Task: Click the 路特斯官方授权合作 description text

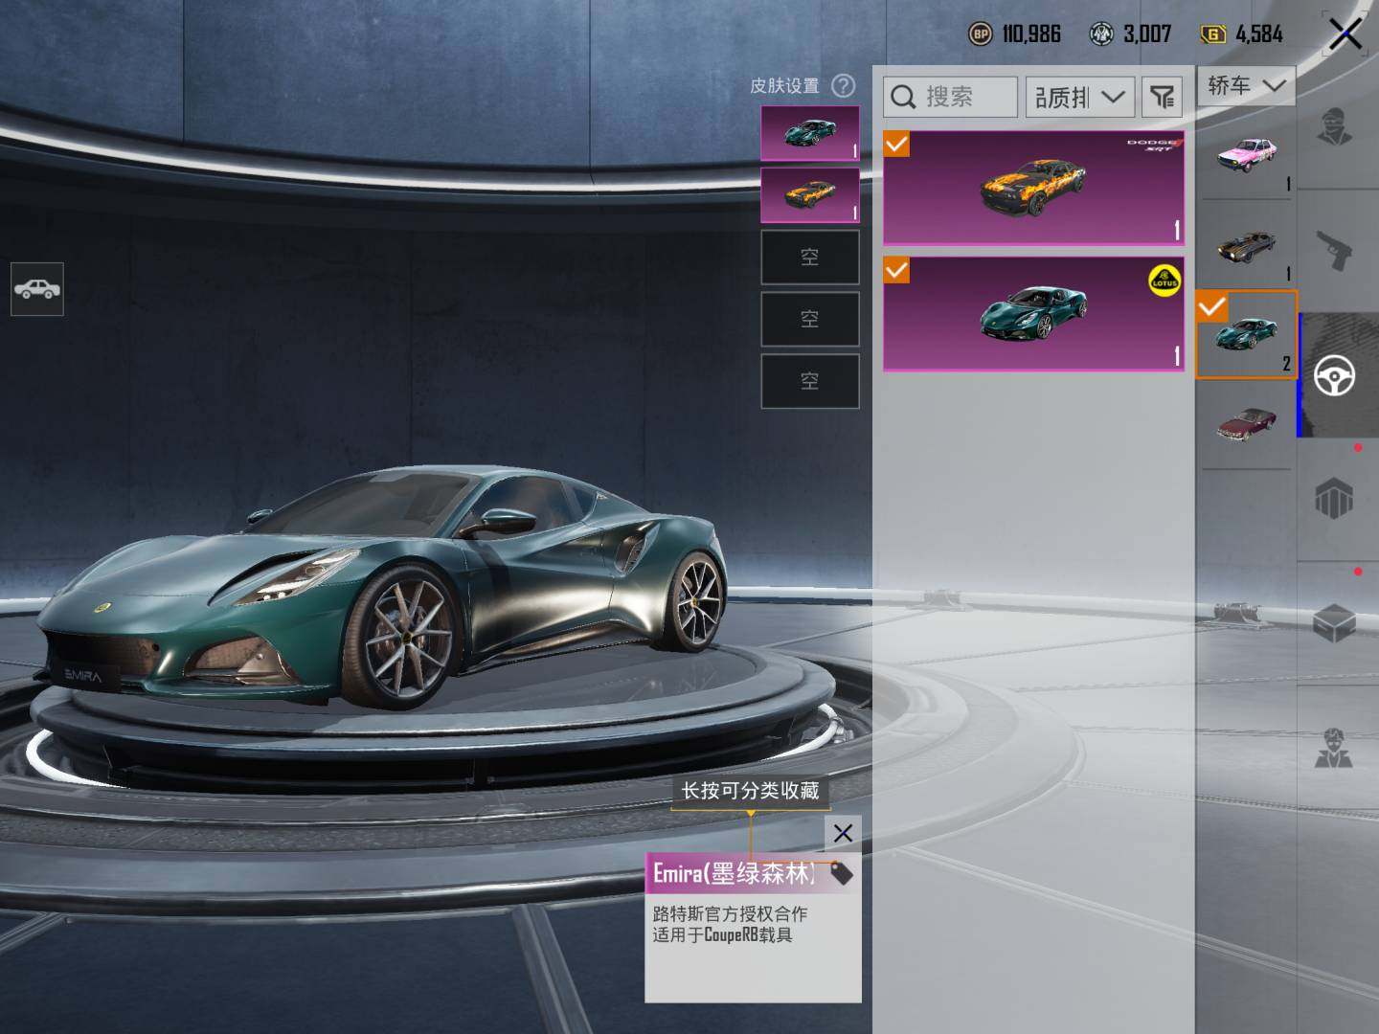Action: 730,914
